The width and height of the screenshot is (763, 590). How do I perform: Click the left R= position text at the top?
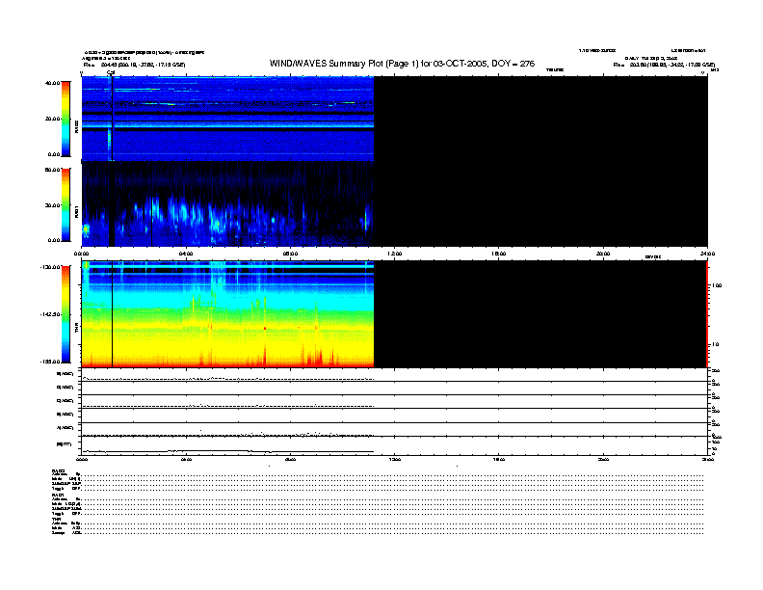click(x=134, y=65)
